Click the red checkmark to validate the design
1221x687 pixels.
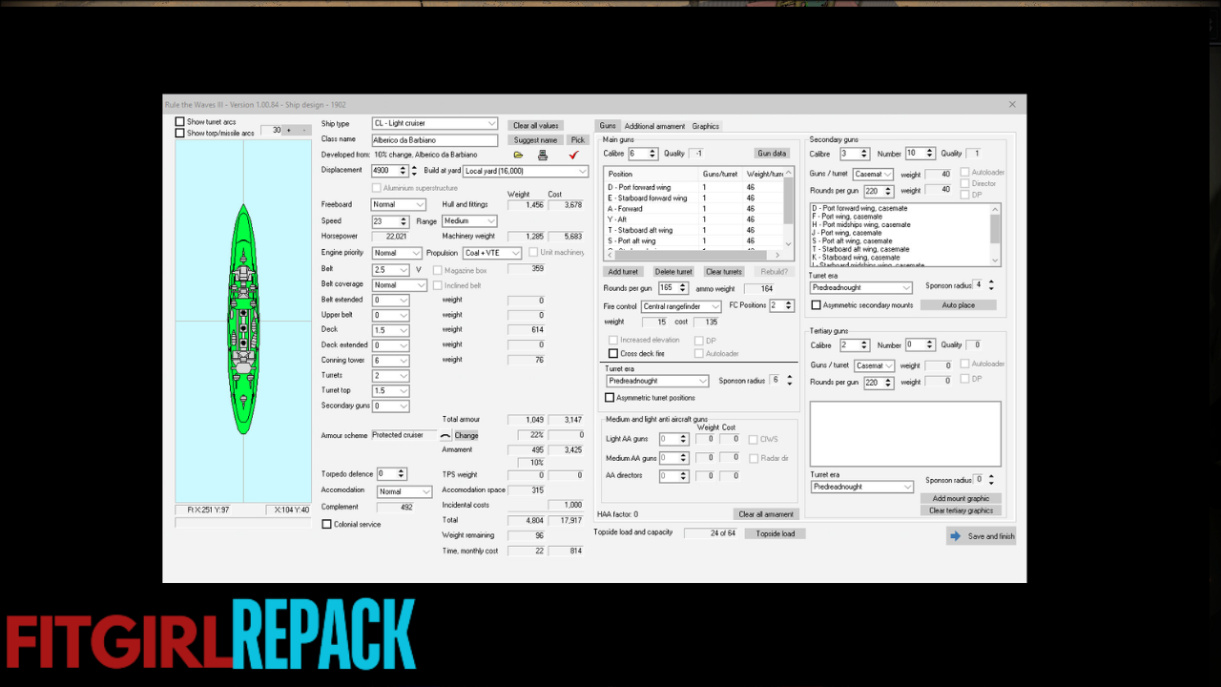tap(573, 155)
